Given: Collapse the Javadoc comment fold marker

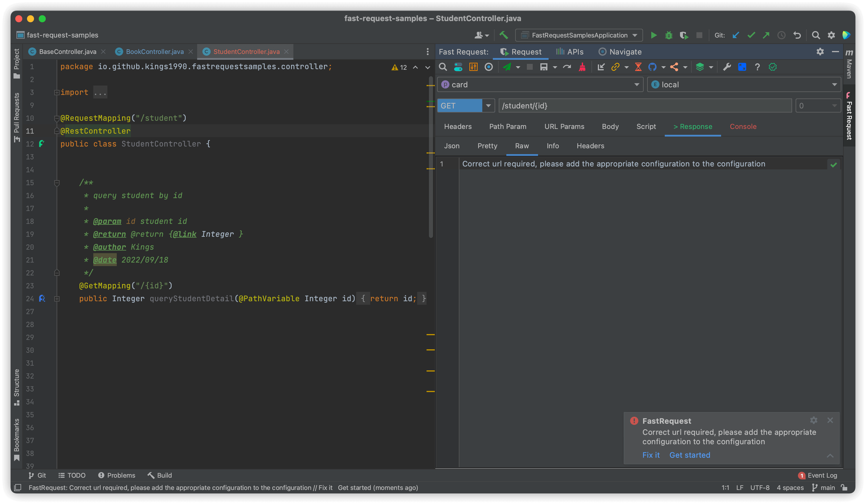Looking at the screenshot, I should (x=57, y=183).
